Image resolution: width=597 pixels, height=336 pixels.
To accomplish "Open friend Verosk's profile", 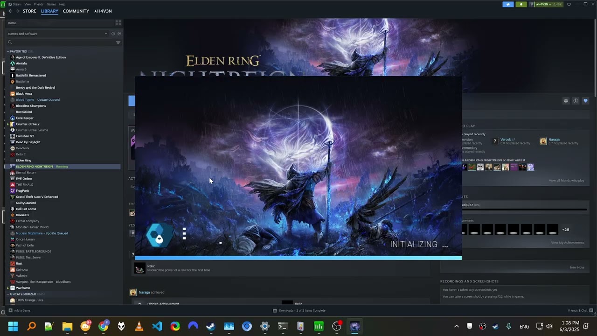I will pyautogui.click(x=506, y=140).
